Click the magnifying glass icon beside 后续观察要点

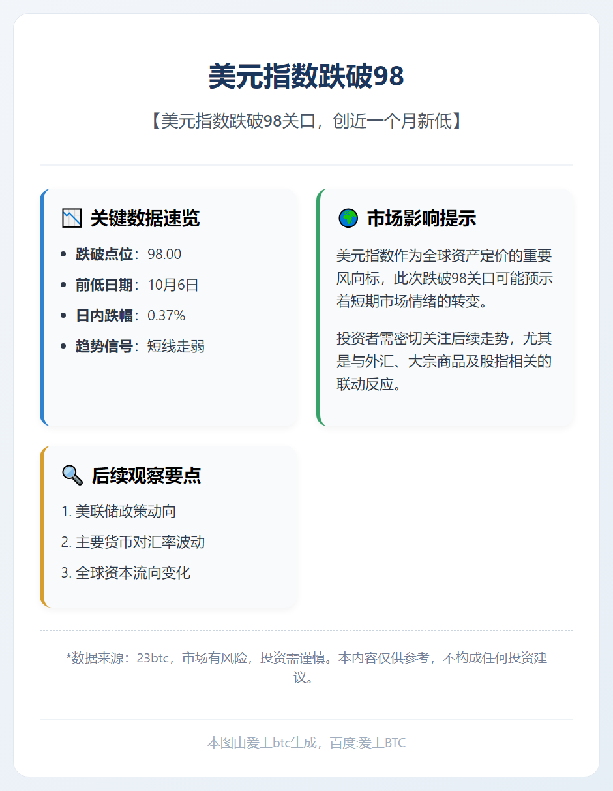(x=72, y=475)
